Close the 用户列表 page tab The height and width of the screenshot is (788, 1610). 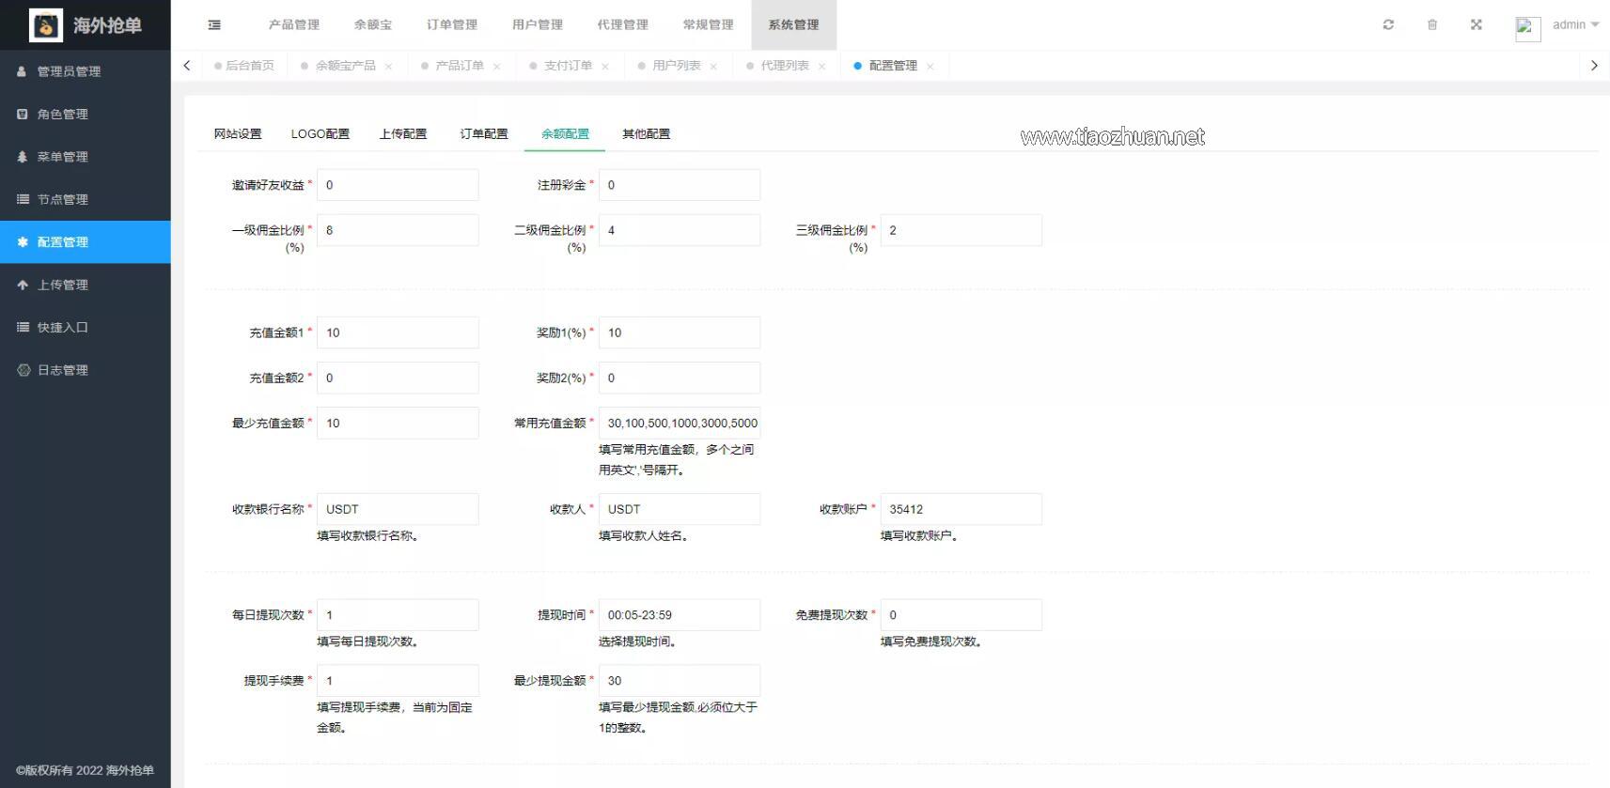(713, 67)
